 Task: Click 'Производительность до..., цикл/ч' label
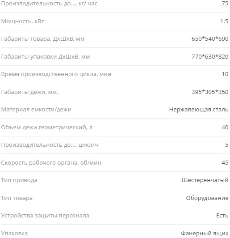50,145
